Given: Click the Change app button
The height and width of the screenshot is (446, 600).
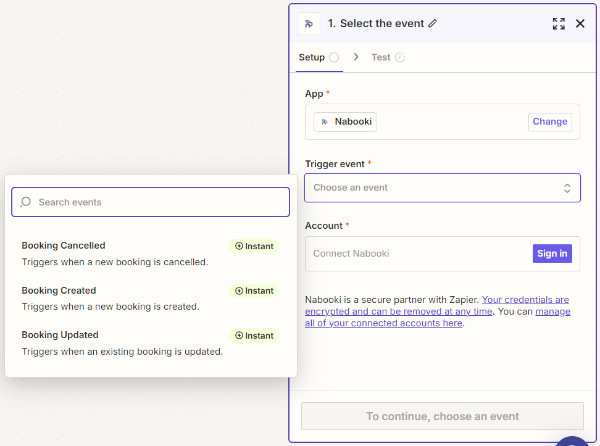Looking at the screenshot, I should click(x=550, y=122).
